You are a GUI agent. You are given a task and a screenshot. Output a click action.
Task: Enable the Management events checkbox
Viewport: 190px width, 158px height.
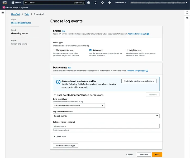(54, 50)
